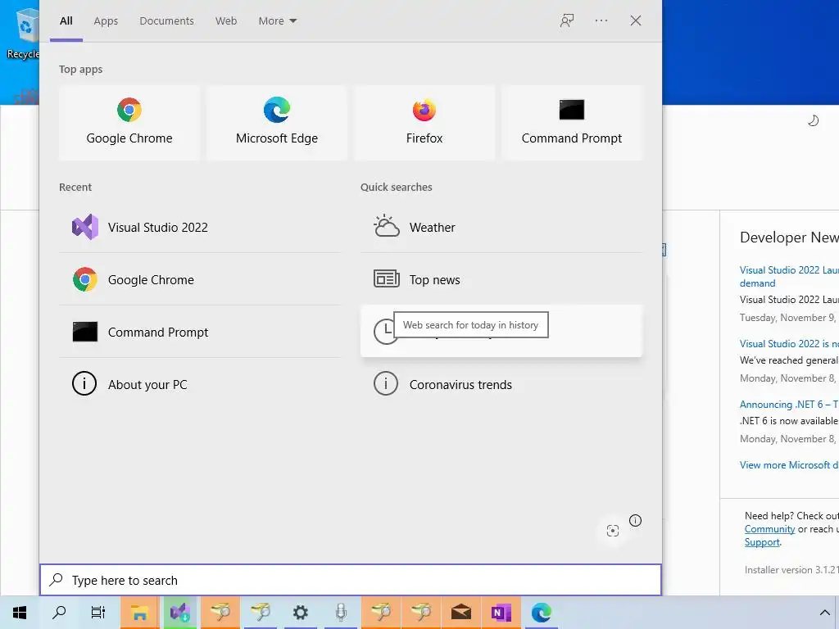Click the 'Quick searches' heading text
The height and width of the screenshot is (629, 839).
[396, 188]
